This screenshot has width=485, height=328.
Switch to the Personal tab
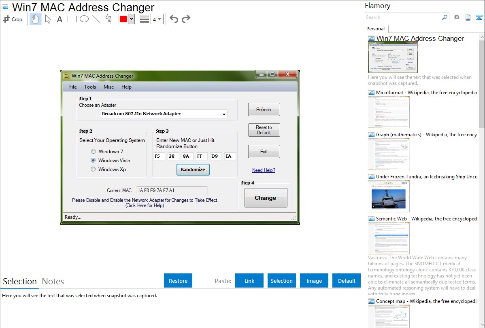tap(376, 29)
